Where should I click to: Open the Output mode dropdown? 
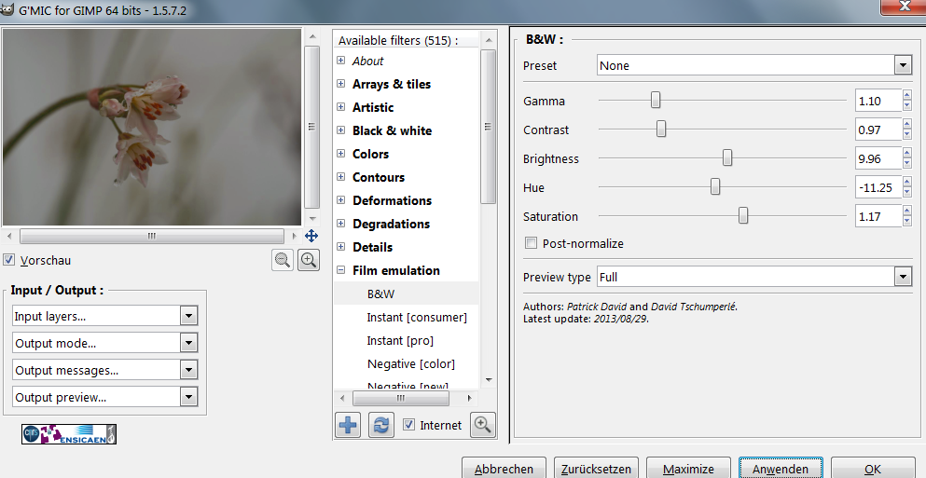104,343
